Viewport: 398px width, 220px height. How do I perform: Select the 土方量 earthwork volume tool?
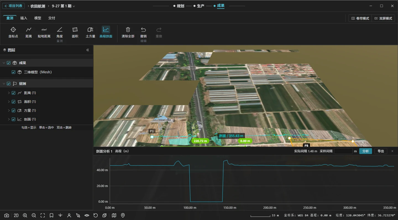90,32
